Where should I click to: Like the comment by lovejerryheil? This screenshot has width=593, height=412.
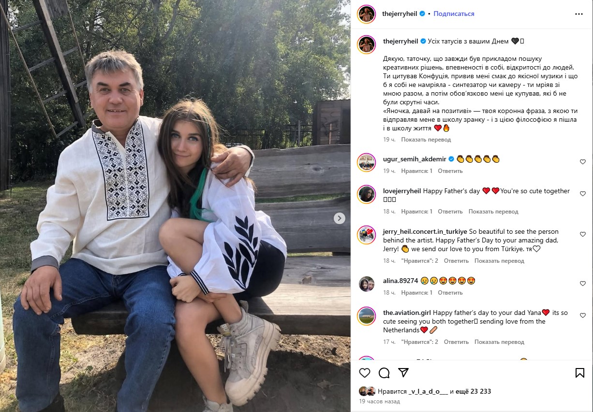tap(583, 193)
